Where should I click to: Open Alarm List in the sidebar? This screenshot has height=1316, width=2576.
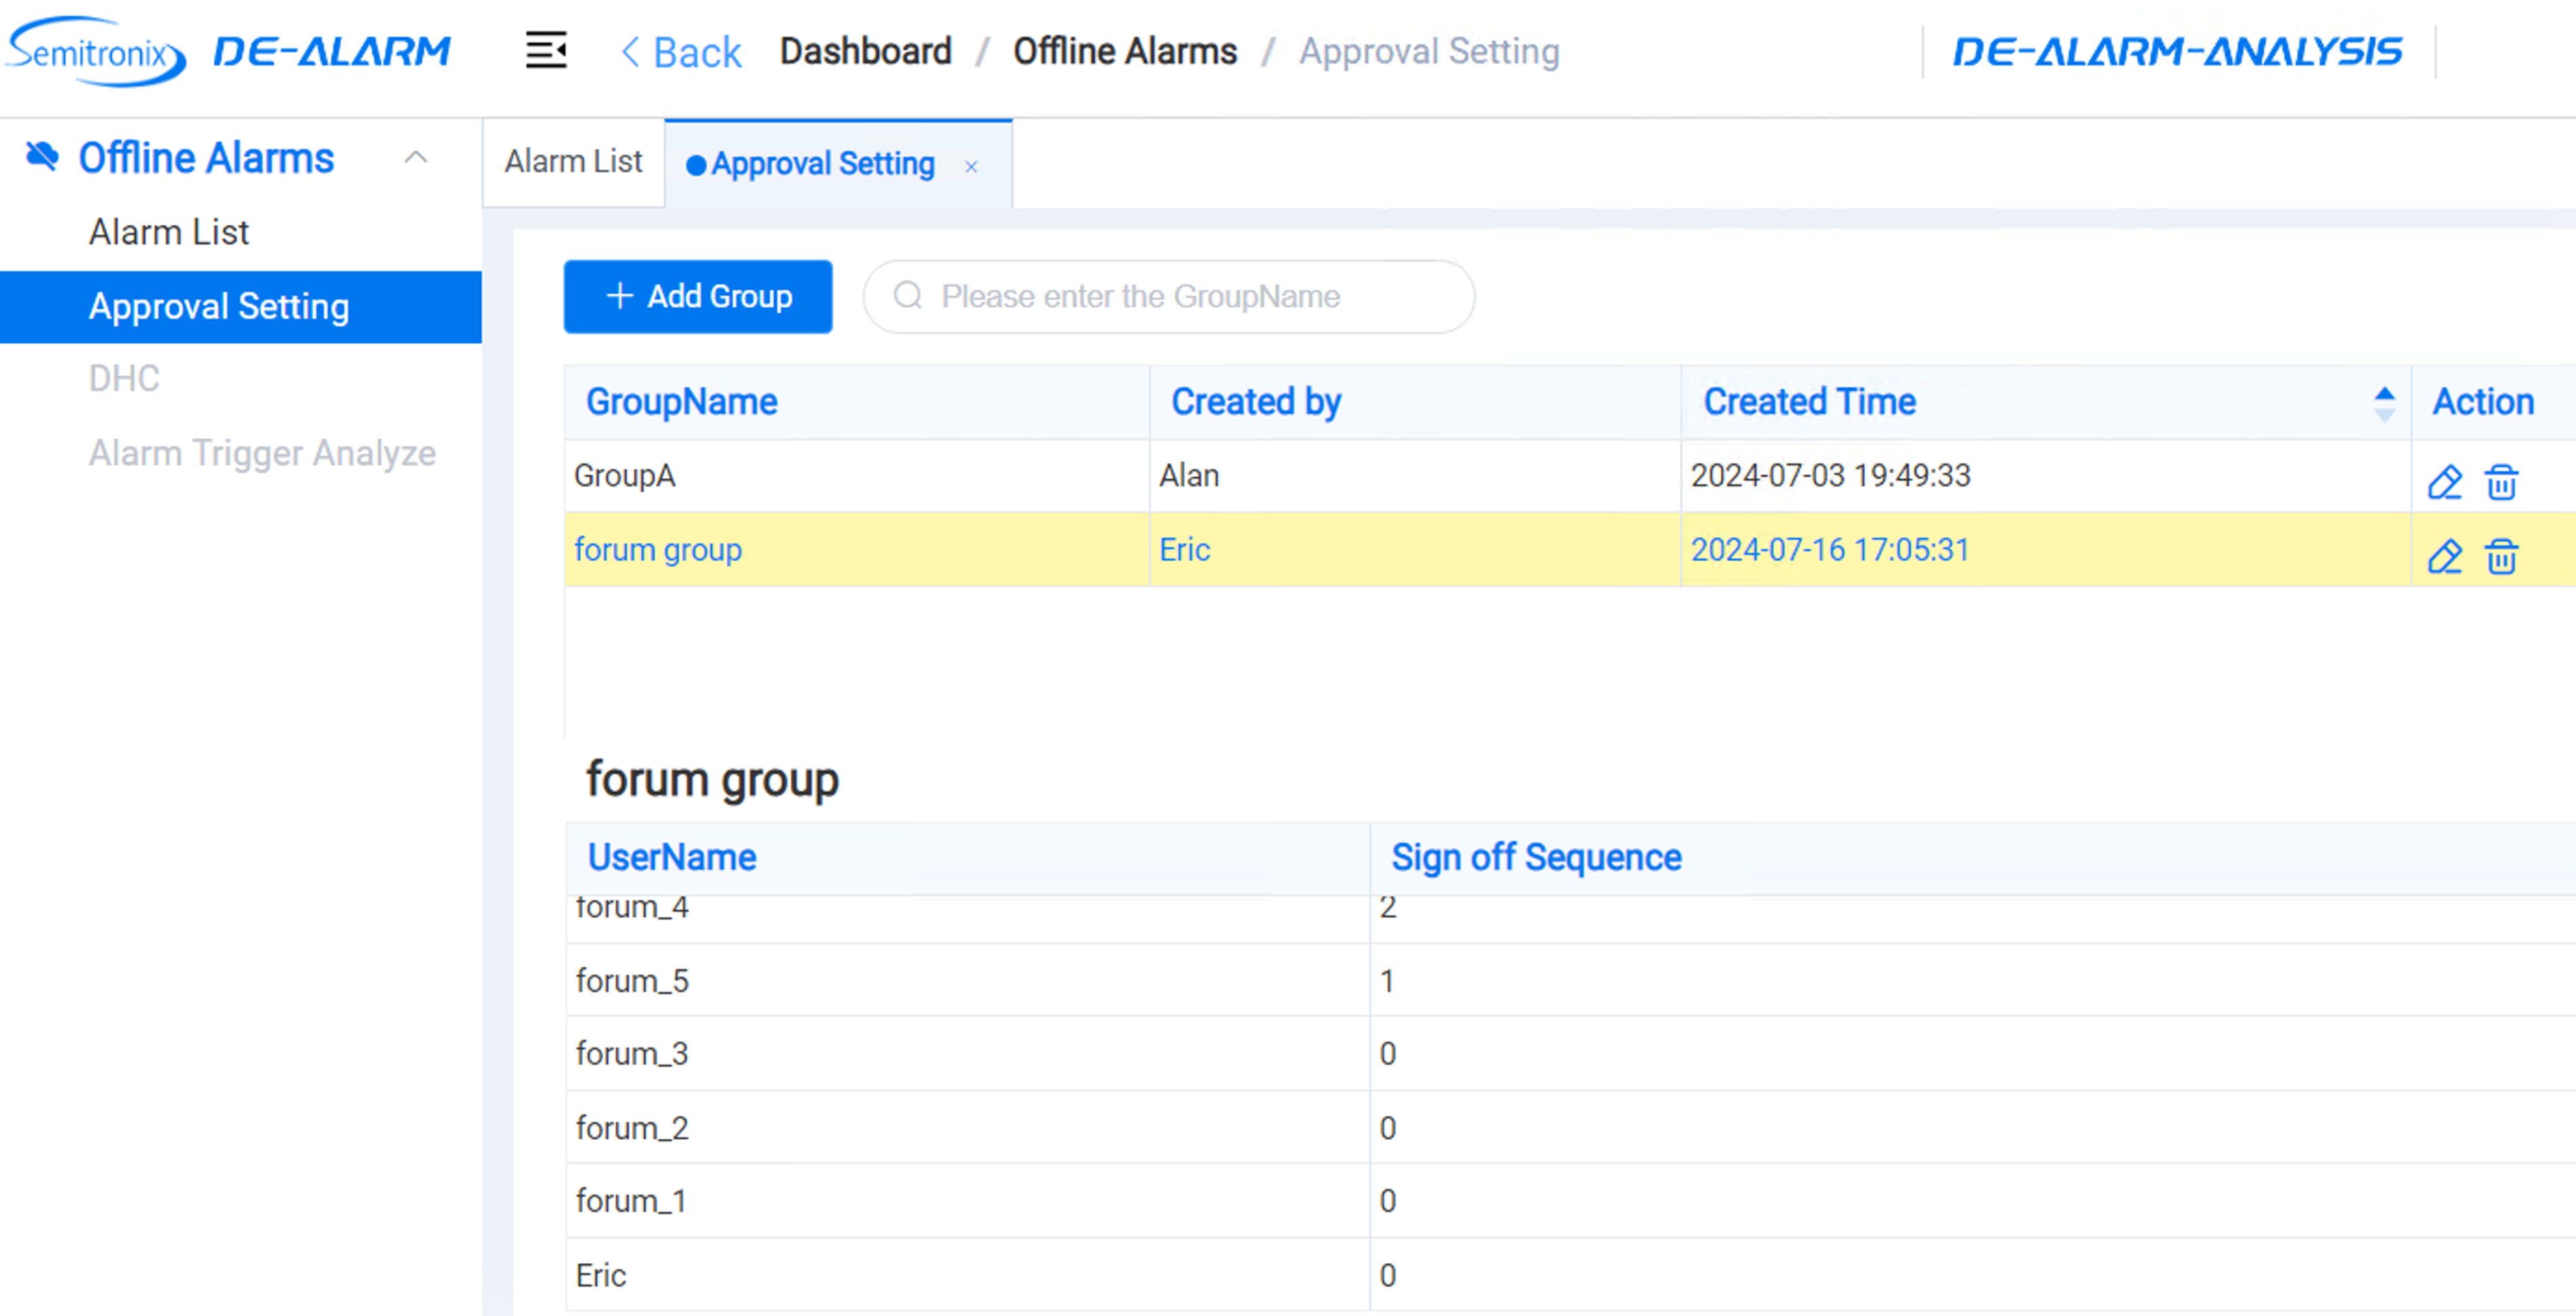pos(169,232)
